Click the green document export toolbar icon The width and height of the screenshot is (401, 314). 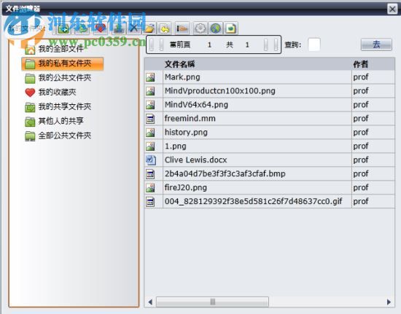point(231,28)
